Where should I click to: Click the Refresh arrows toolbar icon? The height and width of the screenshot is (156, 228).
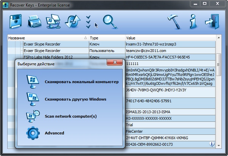click(x=73, y=22)
